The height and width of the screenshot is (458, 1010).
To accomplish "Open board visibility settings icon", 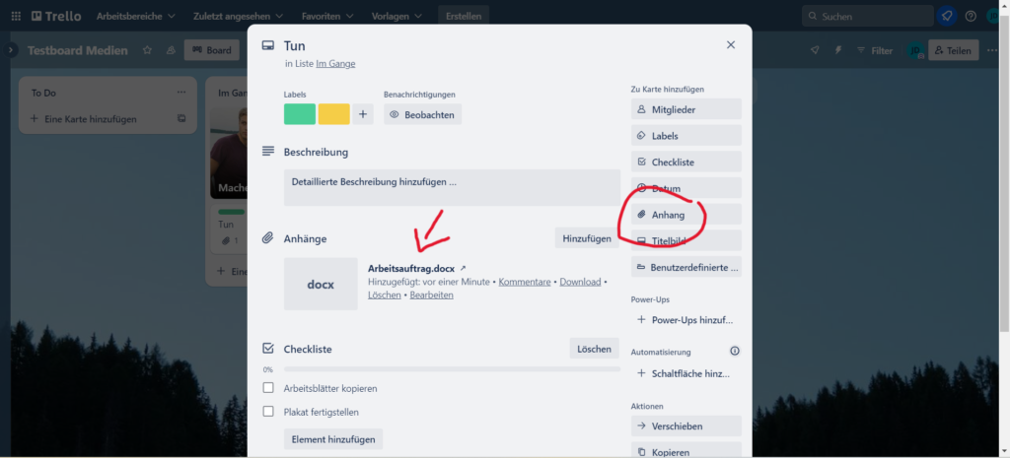I will (x=171, y=50).
